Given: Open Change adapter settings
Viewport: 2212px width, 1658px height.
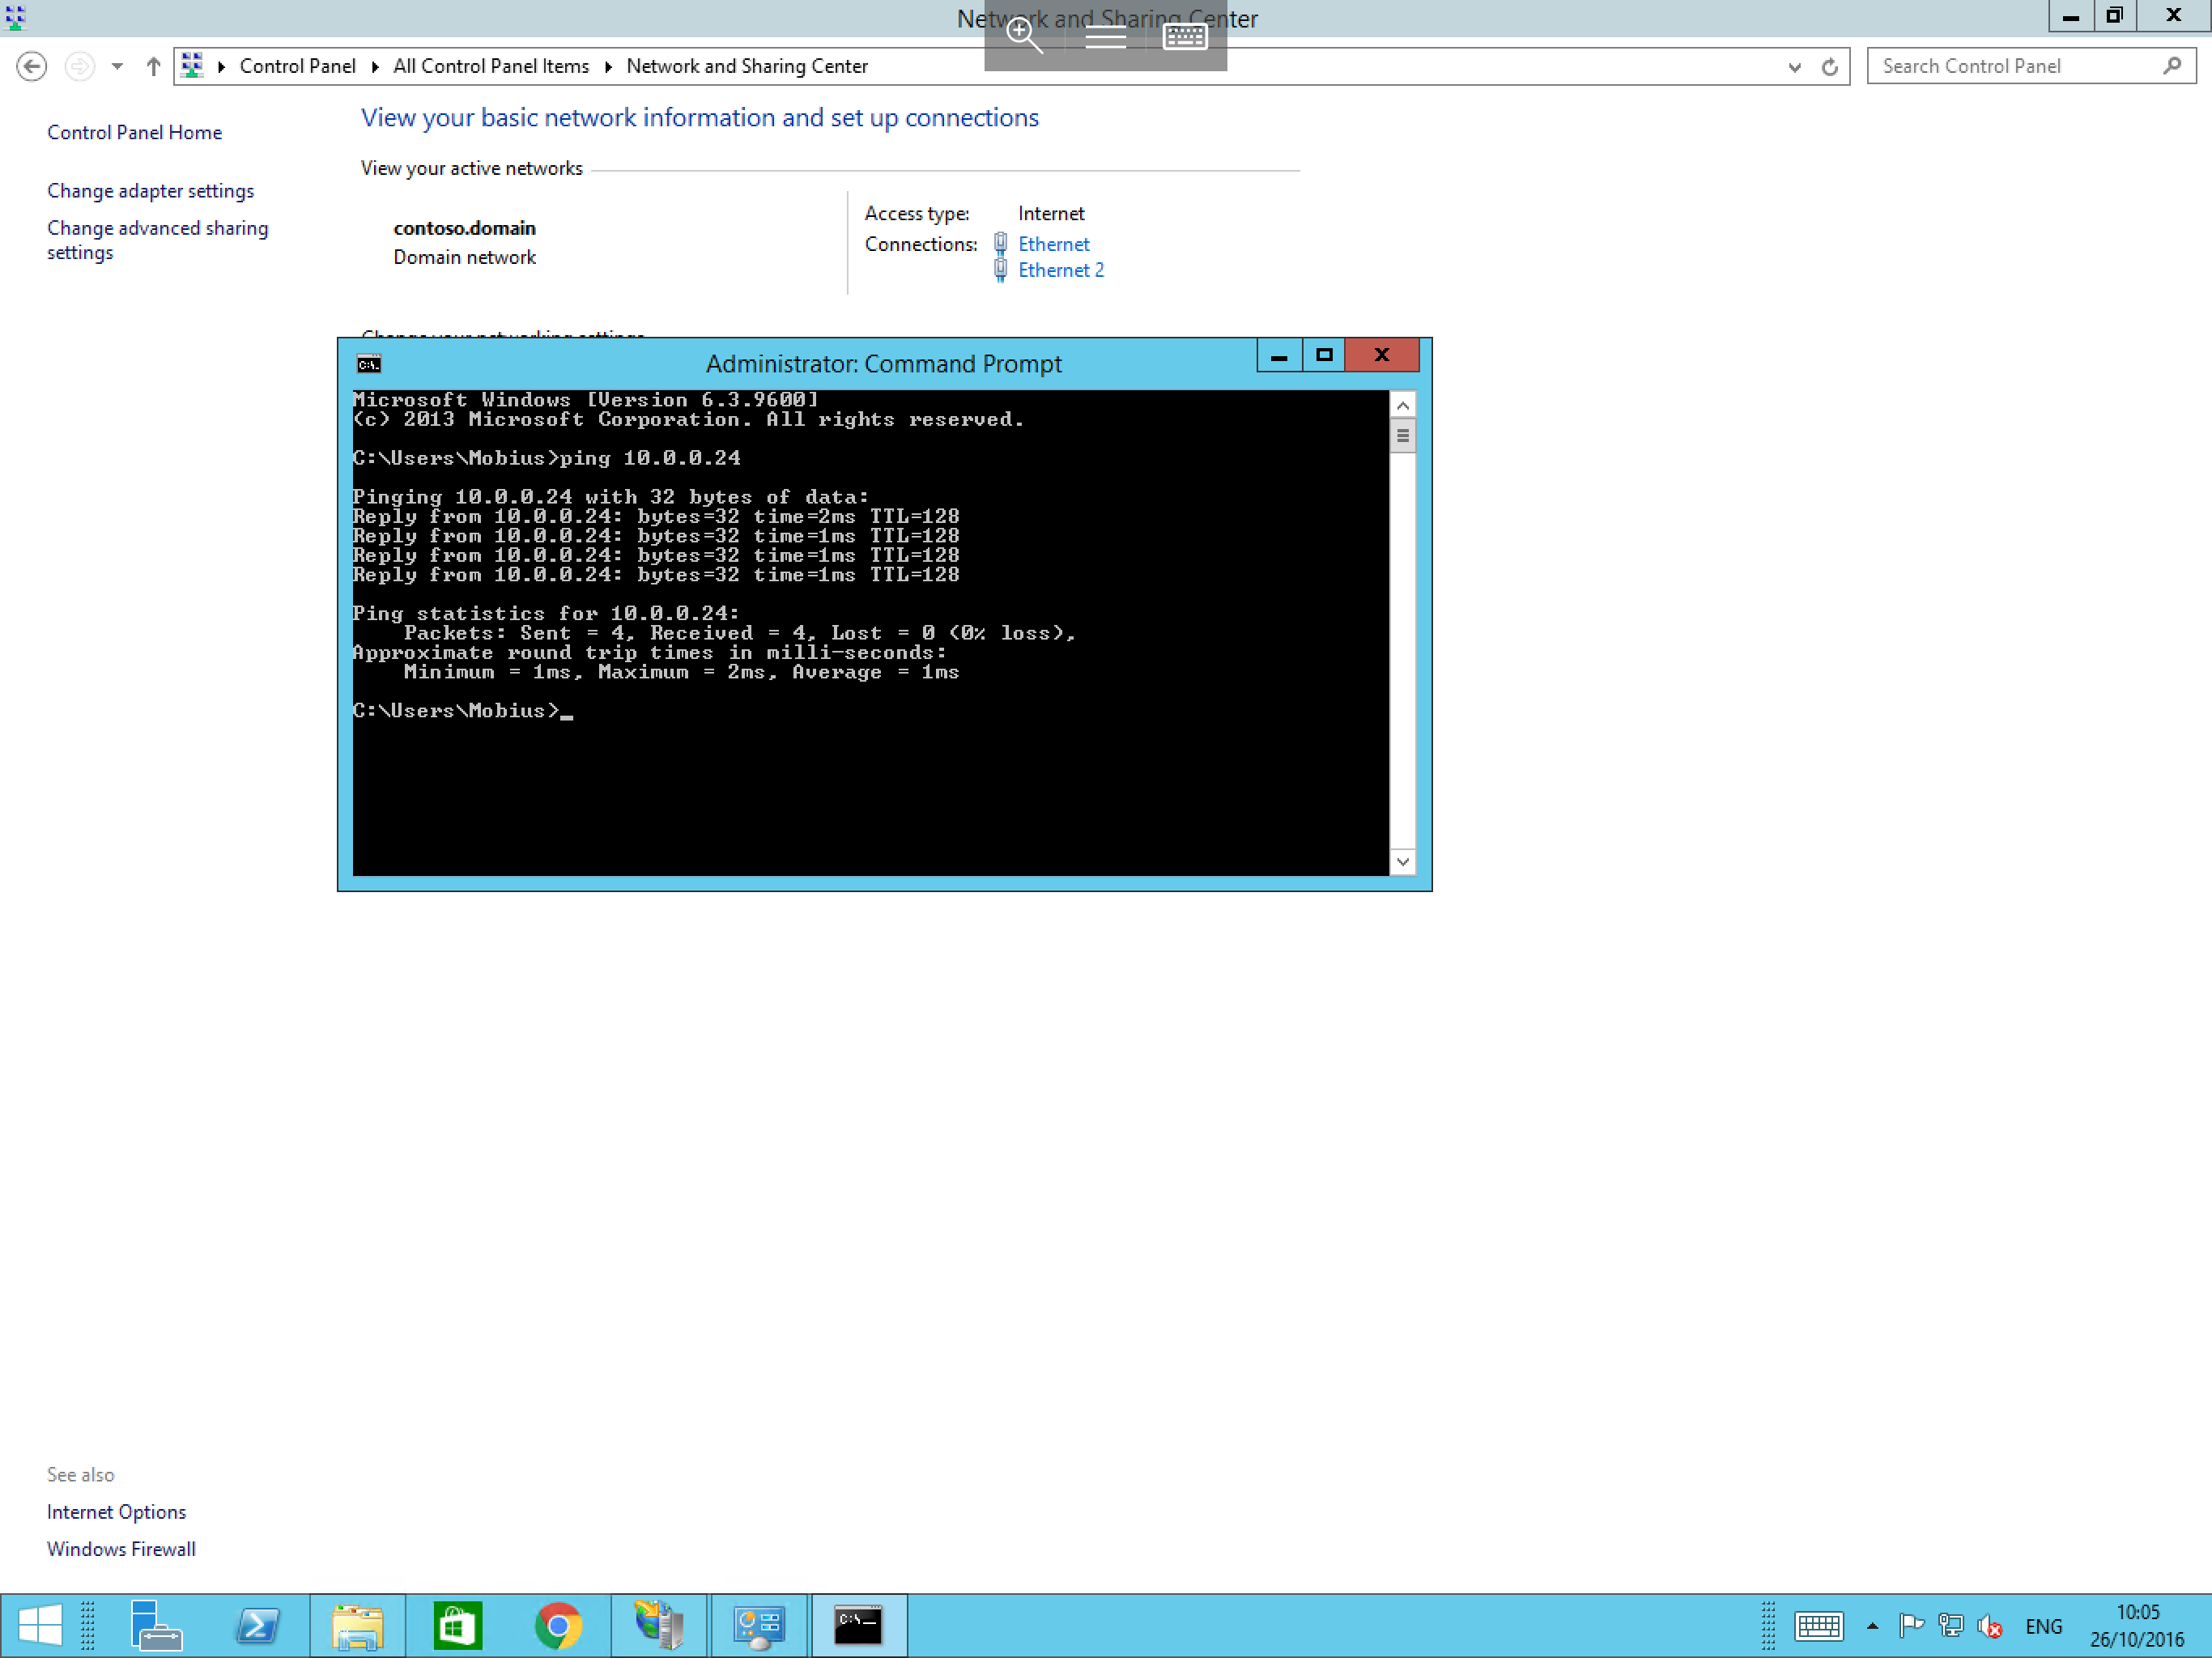Looking at the screenshot, I should [x=150, y=190].
